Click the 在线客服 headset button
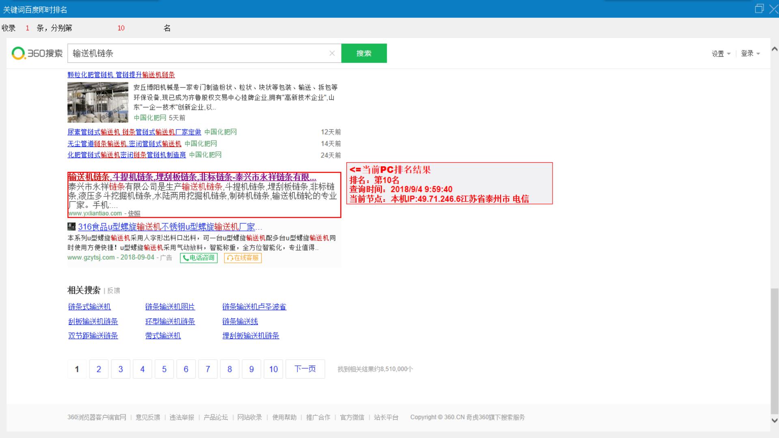The image size is (779, 438). (243, 258)
